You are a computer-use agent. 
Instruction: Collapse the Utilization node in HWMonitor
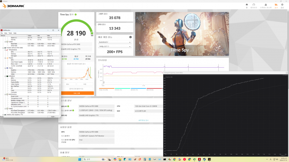(x=5, y=76)
